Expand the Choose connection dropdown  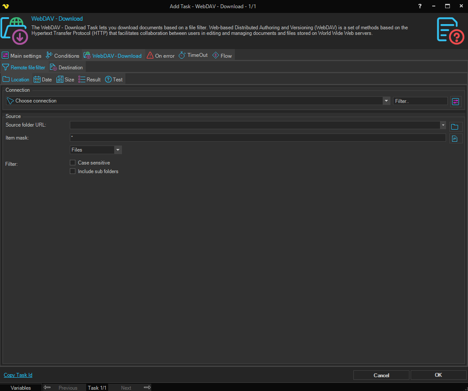[x=386, y=101]
